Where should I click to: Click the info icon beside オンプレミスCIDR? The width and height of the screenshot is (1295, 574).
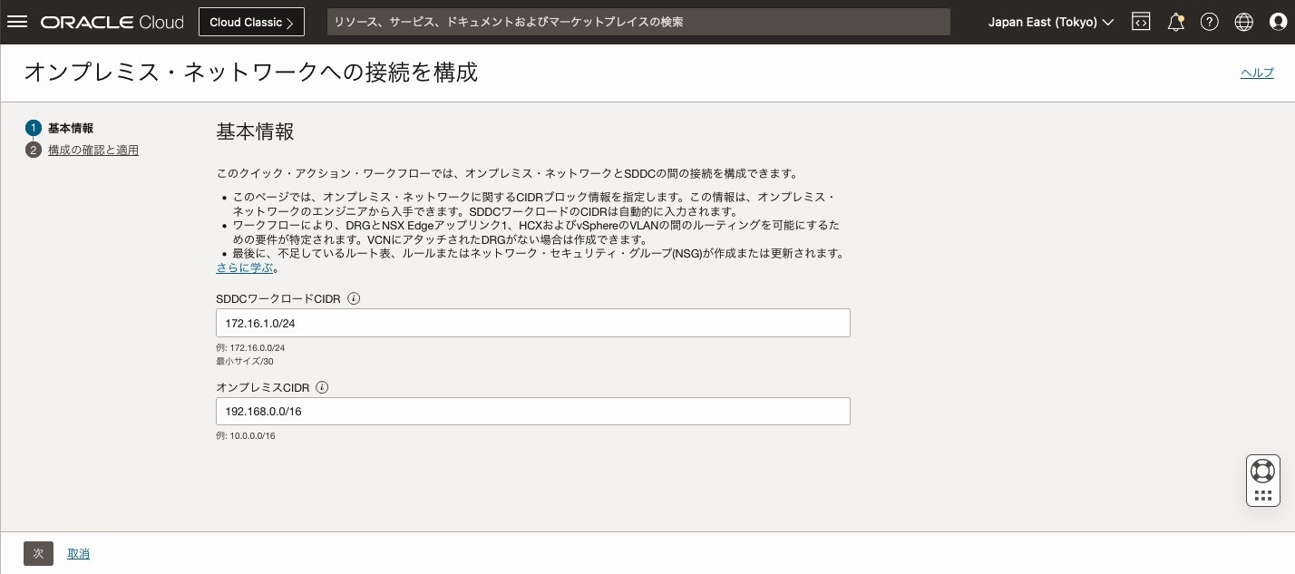click(x=322, y=387)
